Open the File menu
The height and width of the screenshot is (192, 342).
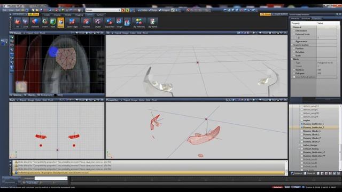(4, 10)
